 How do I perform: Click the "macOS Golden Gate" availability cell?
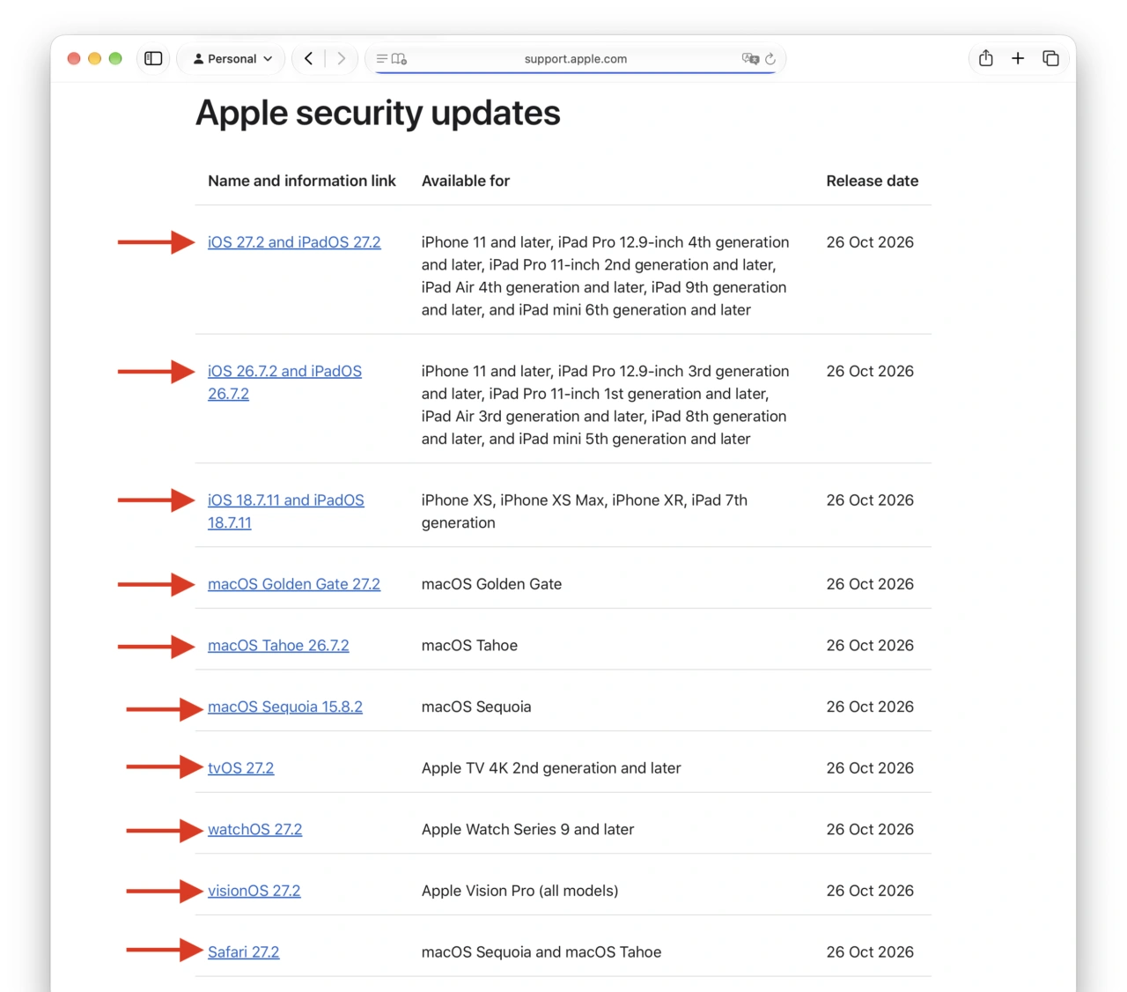(x=492, y=584)
